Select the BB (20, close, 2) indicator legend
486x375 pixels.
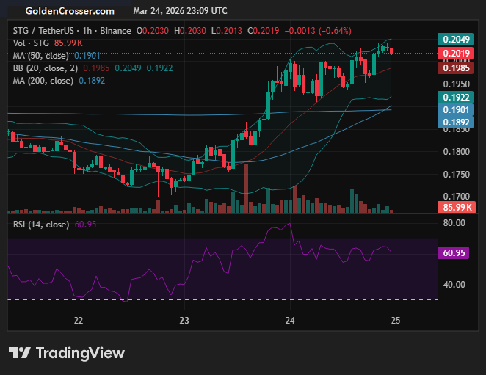click(x=46, y=68)
